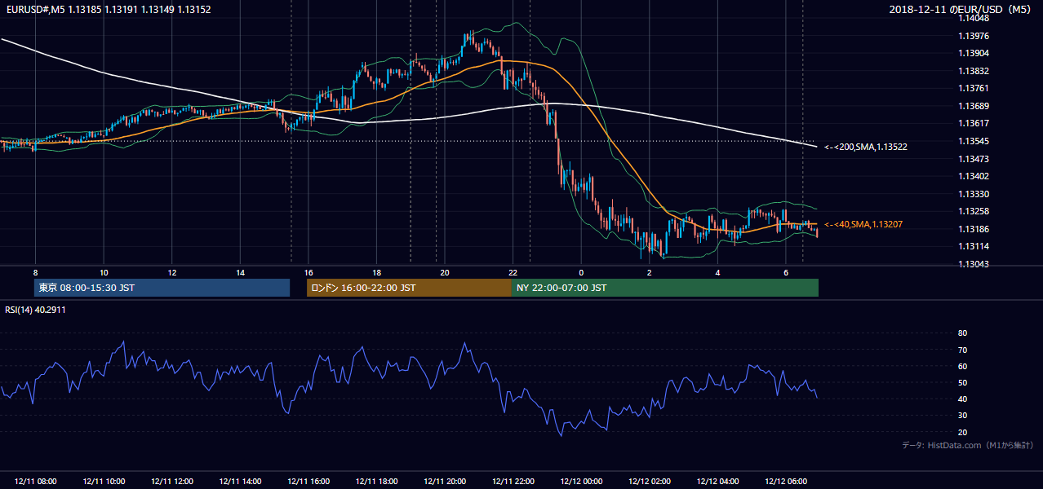Viewport: 1043px width, 489px height.
Task: Click price axis label 1.13114
Action: coord(974,246)
